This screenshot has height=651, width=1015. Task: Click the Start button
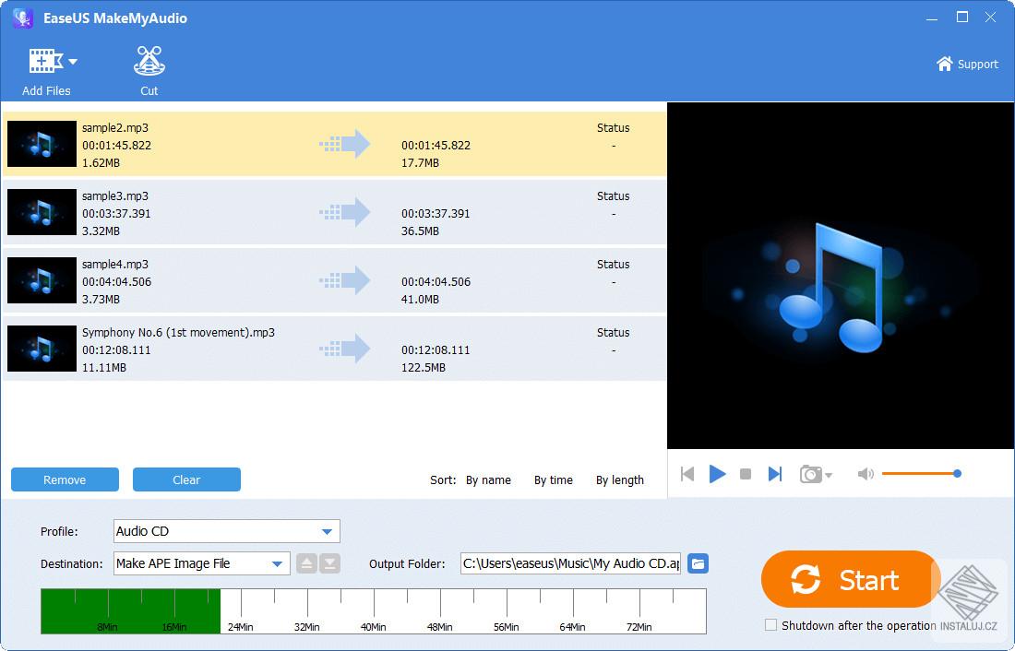pos(849,580)
